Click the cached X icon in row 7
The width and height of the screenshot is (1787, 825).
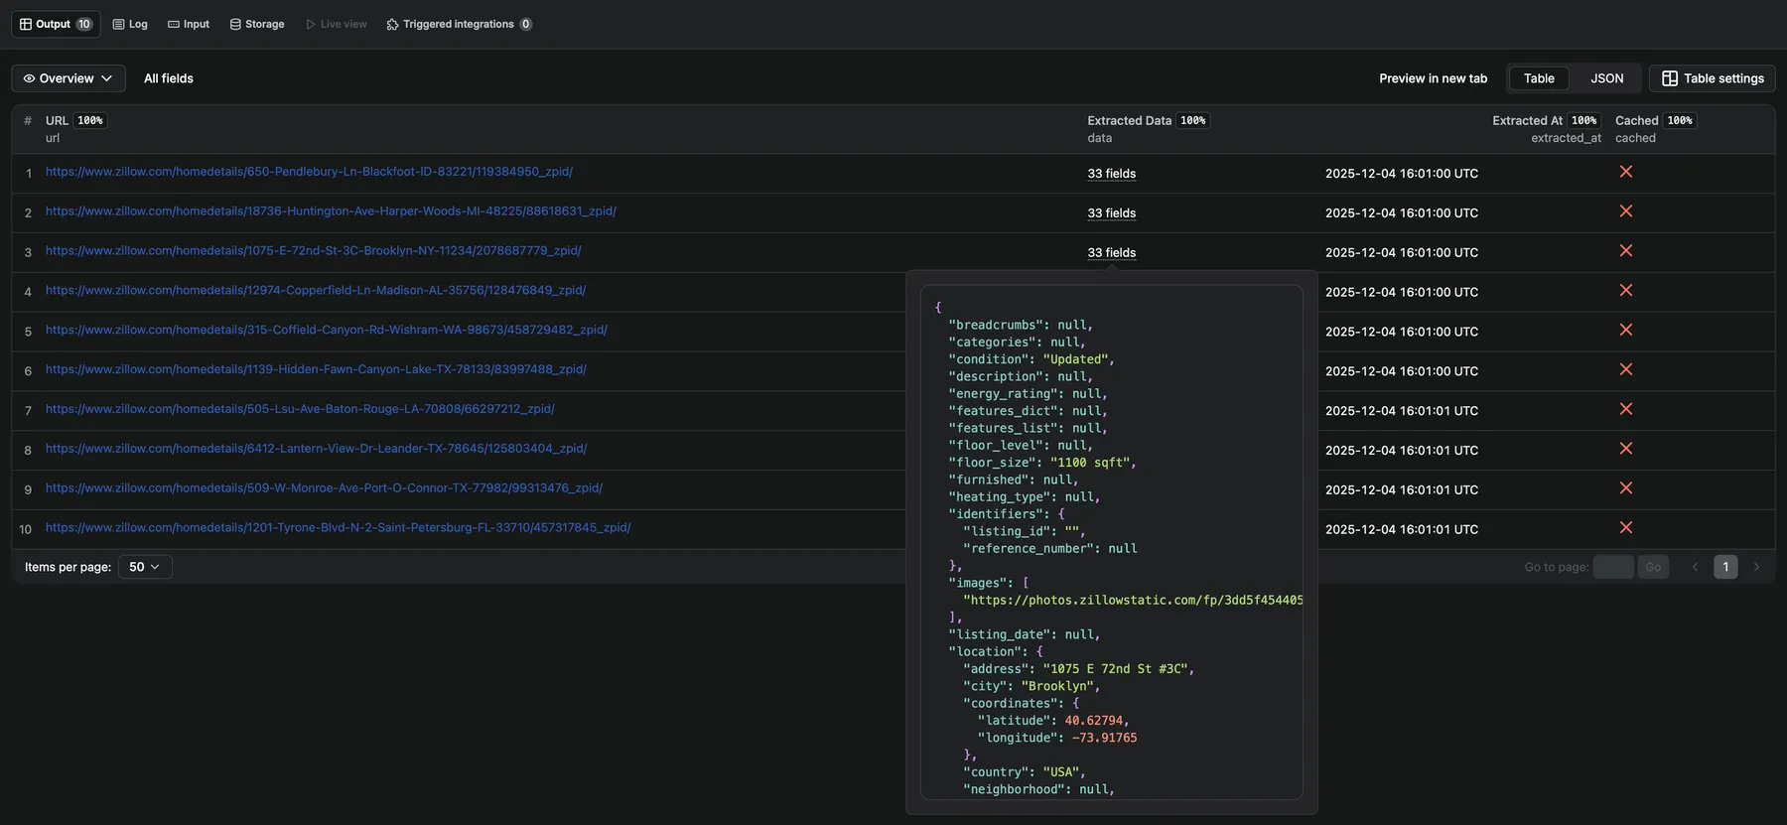pos(1626,409)
